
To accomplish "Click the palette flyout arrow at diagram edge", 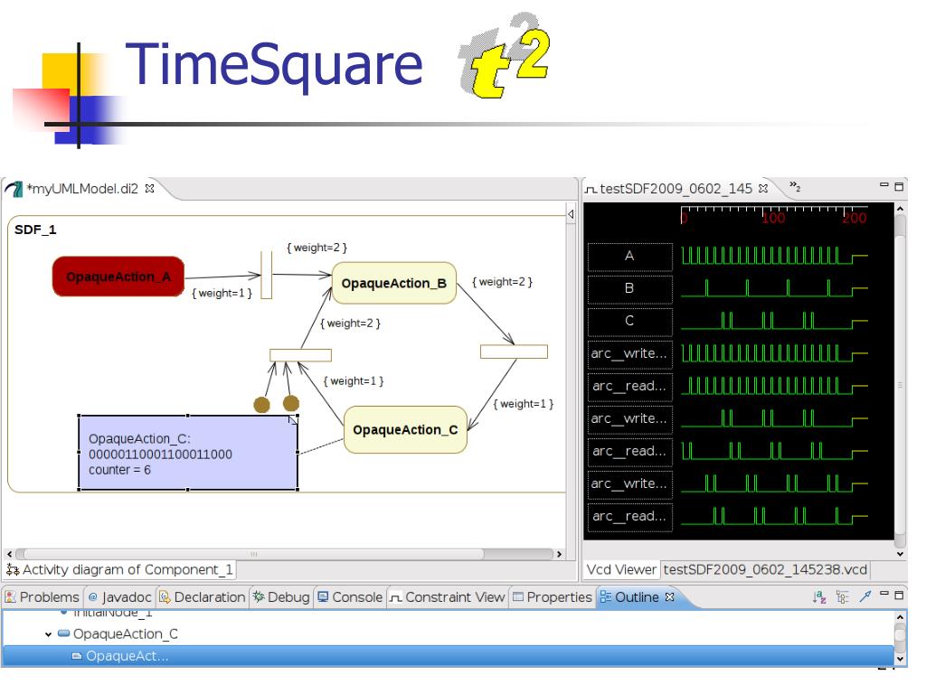I will tap(571, 214).
